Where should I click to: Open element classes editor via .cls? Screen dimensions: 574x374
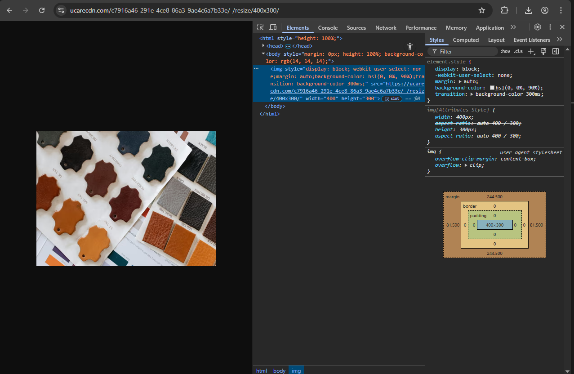point(518,51)
